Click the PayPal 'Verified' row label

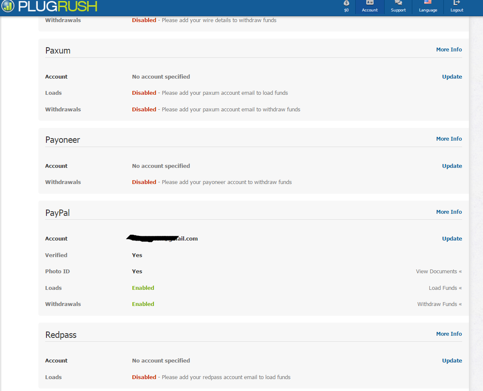coord(56,255)
